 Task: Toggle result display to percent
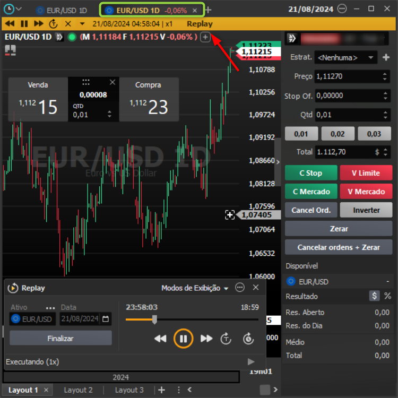[387, 296]
